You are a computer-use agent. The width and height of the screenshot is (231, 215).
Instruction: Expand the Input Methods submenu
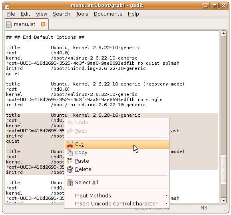117,196
